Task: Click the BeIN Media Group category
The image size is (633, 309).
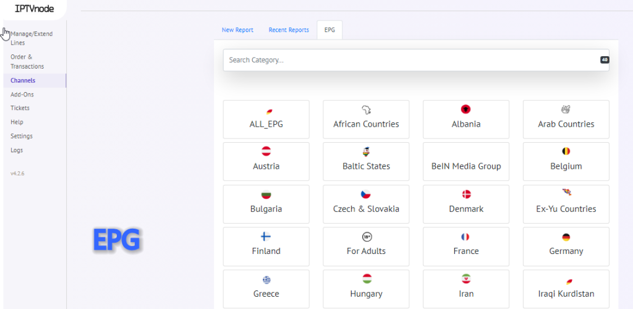Action: point(466,166)
